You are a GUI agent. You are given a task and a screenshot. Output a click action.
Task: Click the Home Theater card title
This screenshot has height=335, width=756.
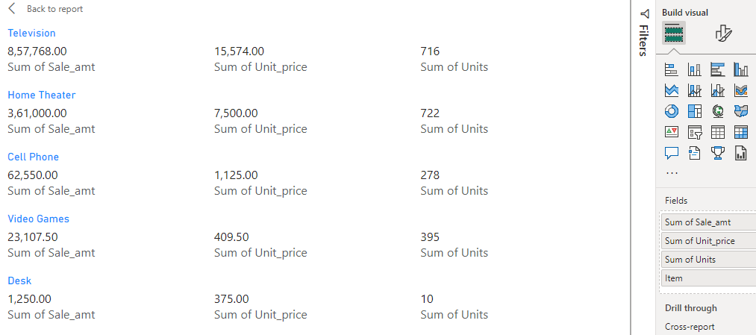click(41, 95)
